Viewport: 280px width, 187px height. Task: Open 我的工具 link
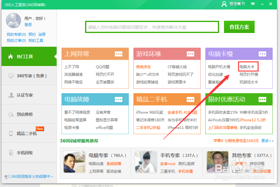click(36, 41)
